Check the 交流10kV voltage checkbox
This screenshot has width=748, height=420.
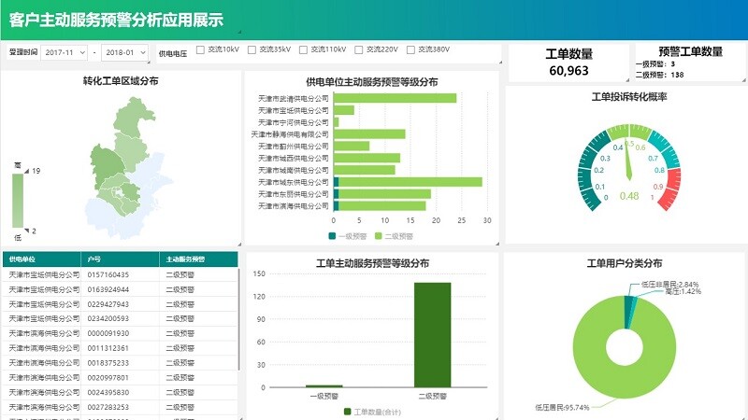(x=200, y=50)
